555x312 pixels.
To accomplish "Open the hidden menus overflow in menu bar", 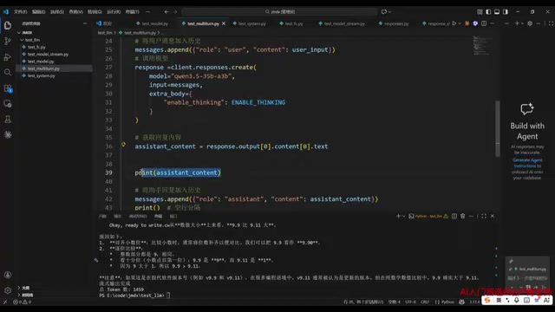I will pos(147,11).
